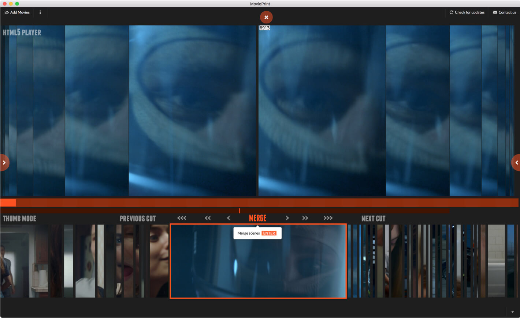520x318 pixels.
Task: Click the frame number 6913 label
Action: (264, 28)
